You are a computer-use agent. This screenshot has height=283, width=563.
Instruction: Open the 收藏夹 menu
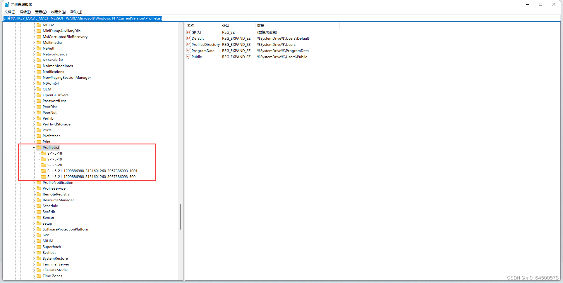(58, 12)
